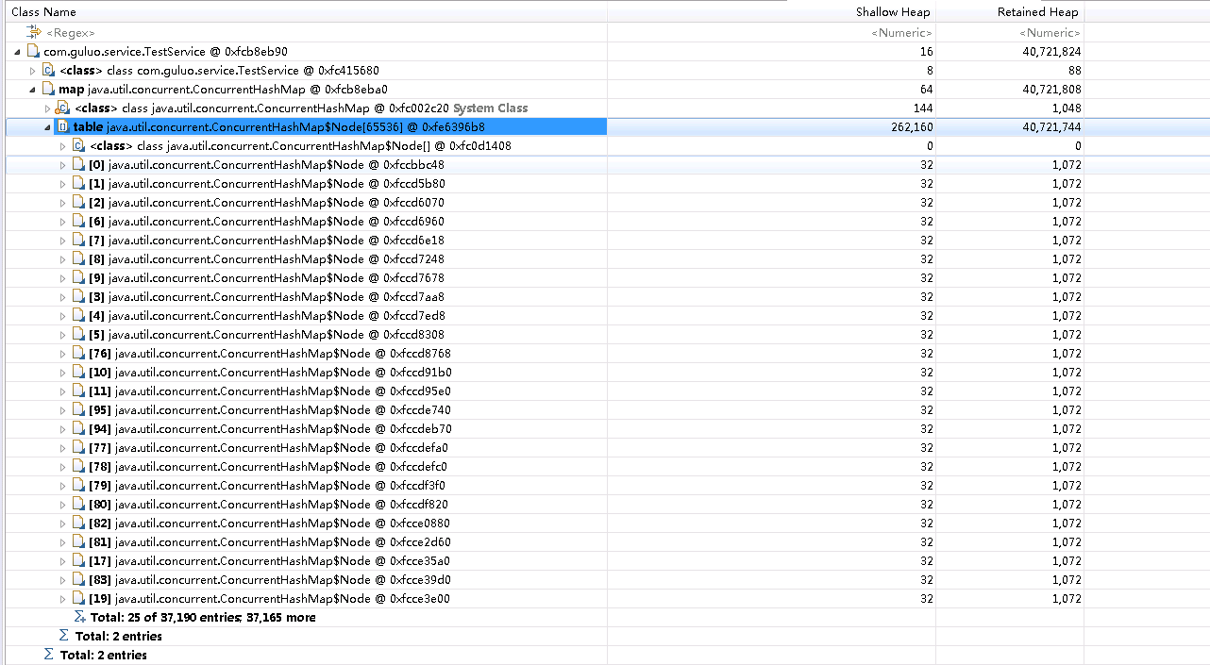Click class icon of Node[] @ 0xfc0d1408
This screenshot has height=665, width=1210.
tap(79, 146)
